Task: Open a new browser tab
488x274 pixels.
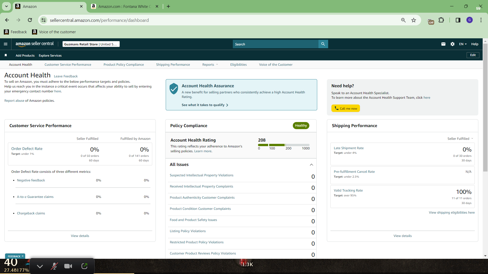Action: tap(168, 6)
